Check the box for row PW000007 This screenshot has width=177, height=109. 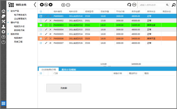click(x=41, y=43)
